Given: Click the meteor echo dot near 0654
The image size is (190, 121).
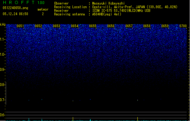Looking at the screenshot, I should (73, 101).
